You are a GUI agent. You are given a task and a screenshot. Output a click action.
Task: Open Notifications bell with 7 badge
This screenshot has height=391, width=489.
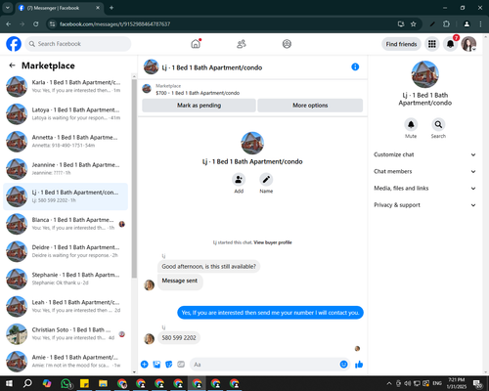click(x=451, y=44)
